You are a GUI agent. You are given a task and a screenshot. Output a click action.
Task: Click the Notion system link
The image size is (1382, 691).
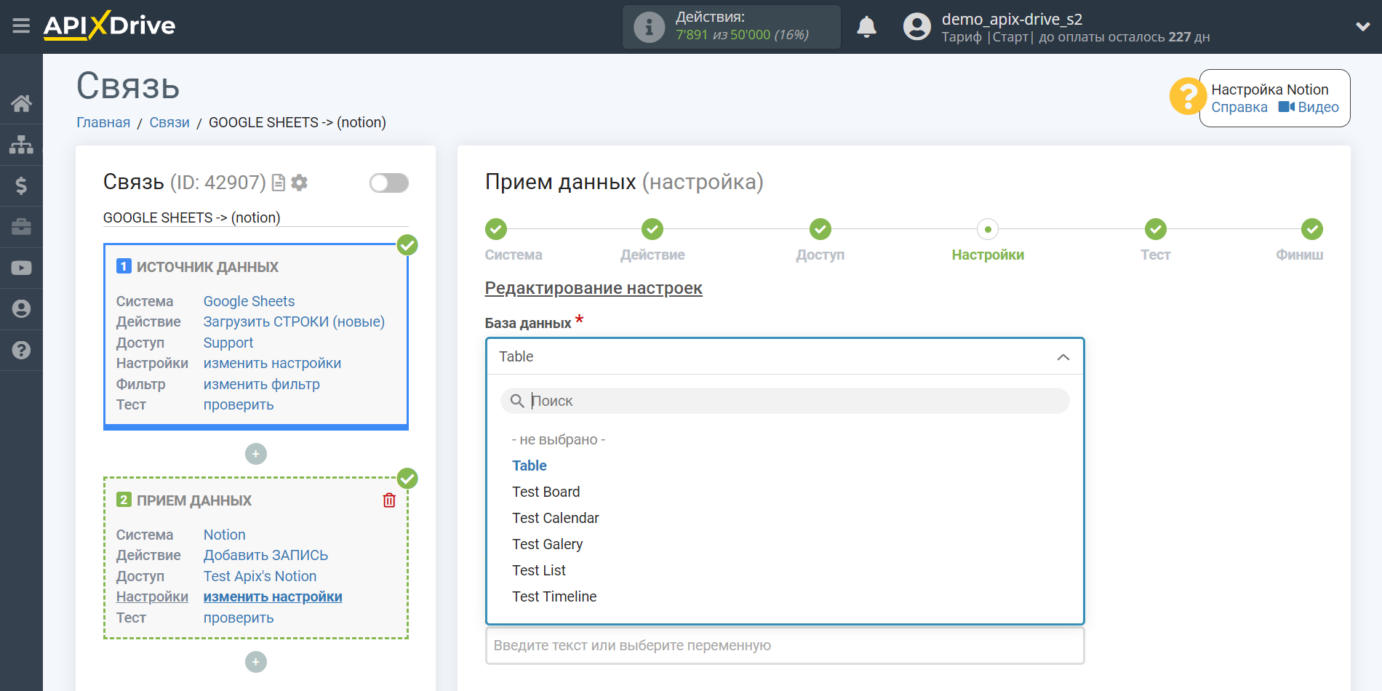pyautogui.click(x=224, y=535)
